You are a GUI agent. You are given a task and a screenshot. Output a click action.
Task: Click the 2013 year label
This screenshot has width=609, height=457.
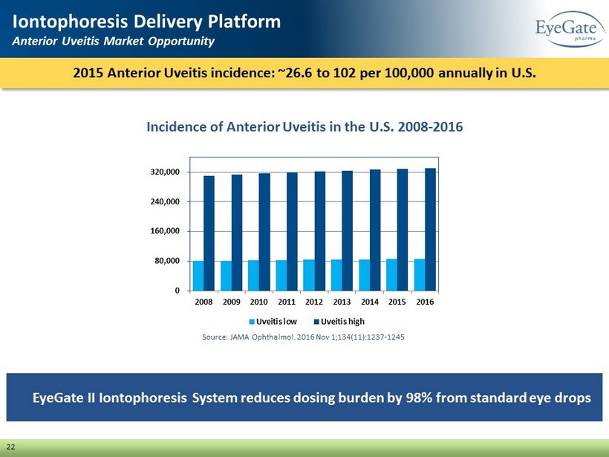342,302
